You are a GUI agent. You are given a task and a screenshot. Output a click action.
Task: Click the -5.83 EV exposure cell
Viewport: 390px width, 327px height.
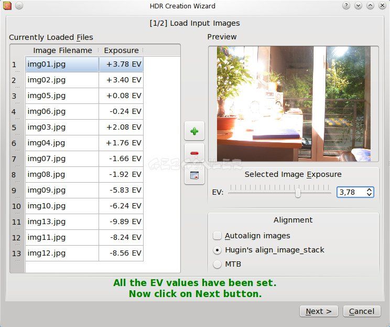pos(121,190)
